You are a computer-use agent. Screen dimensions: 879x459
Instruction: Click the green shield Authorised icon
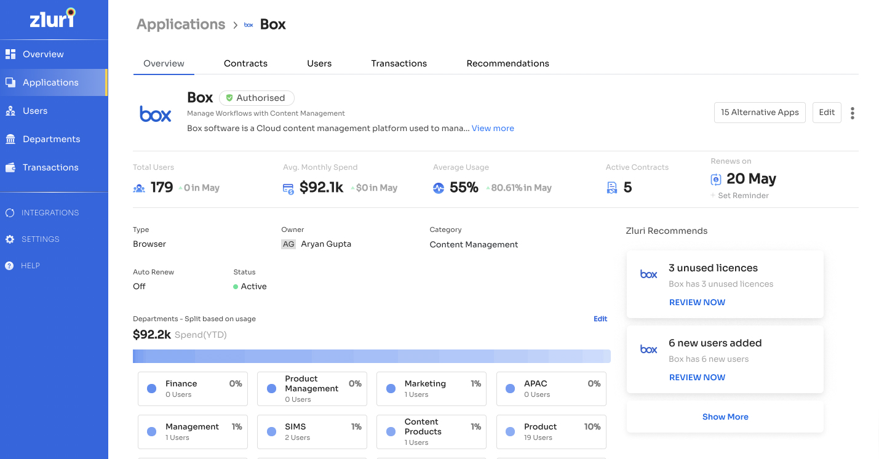point(229,98)
